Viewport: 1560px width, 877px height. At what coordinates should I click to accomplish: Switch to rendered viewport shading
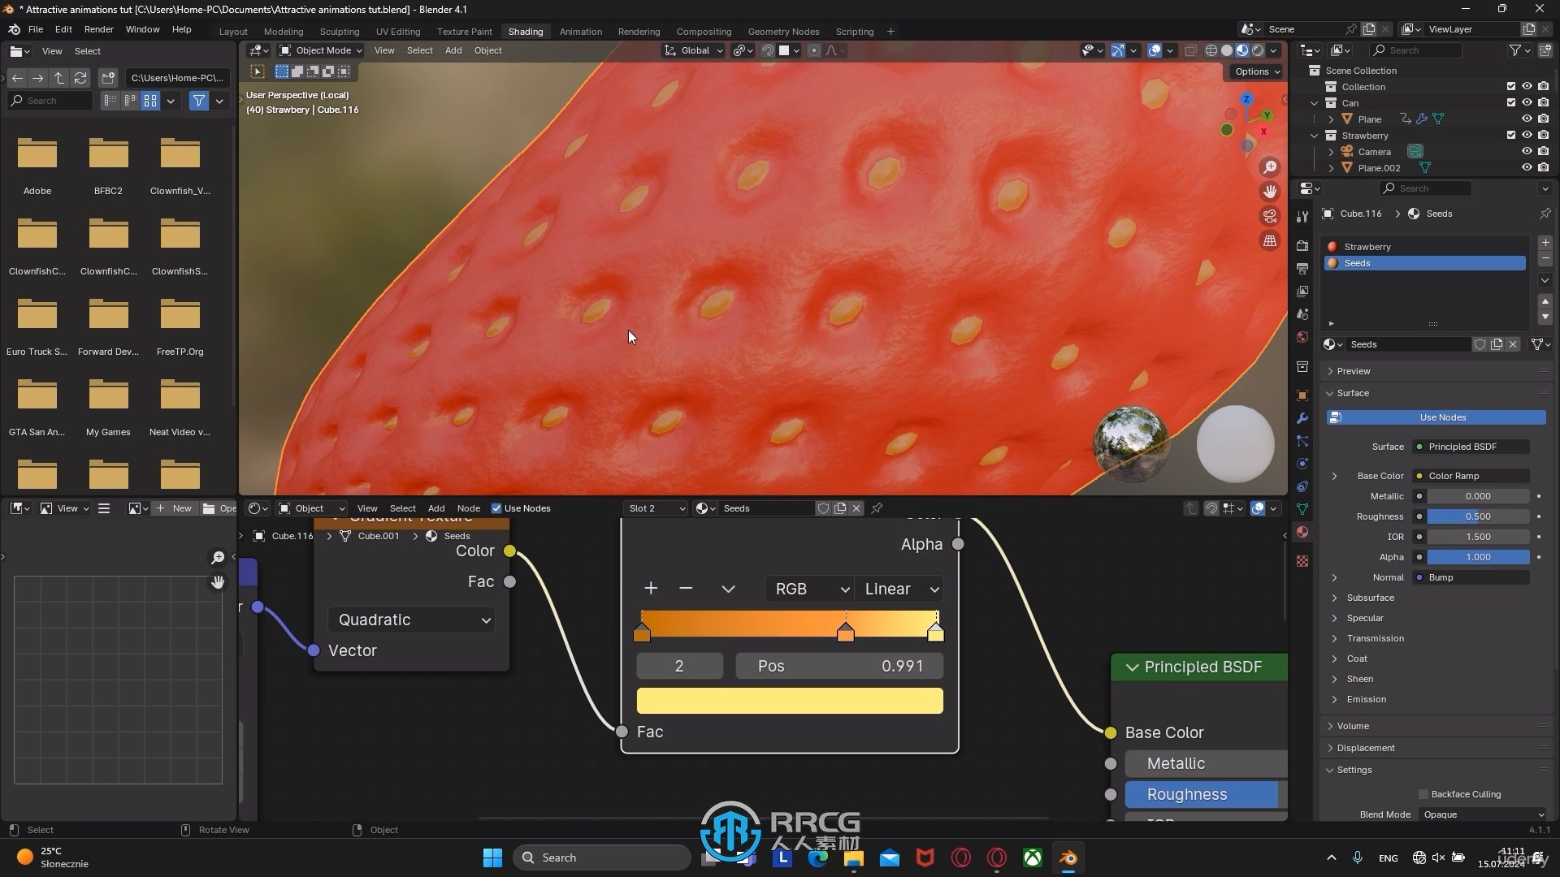(1258, 50)
